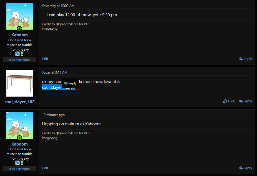Reply to the Yesterday at 10:02 AM post
257x176 pixels.
pos(245,59)
